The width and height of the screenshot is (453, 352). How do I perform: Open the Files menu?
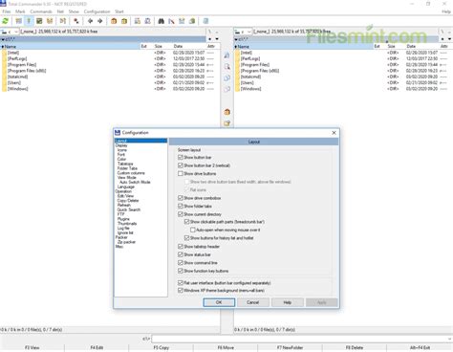click(x=7, y=11)
